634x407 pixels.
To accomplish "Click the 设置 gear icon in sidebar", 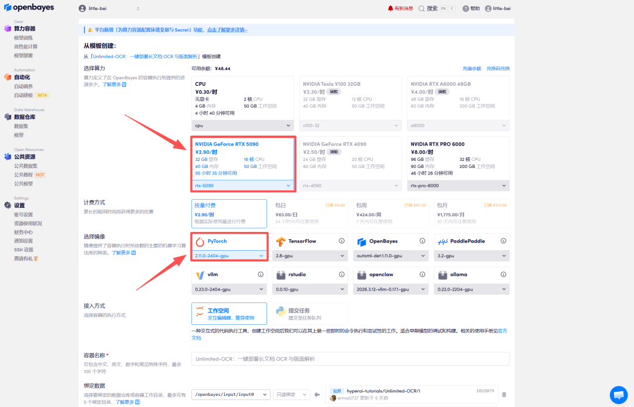I will coord(8,205).
